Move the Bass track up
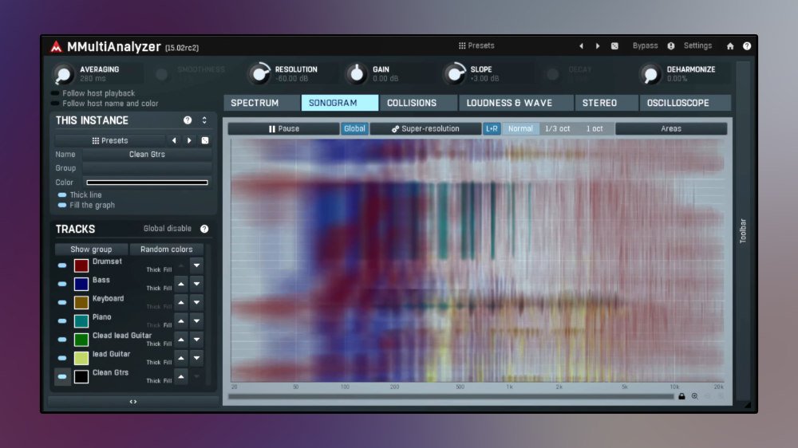The image size is (798, 448). click(181, 284)
